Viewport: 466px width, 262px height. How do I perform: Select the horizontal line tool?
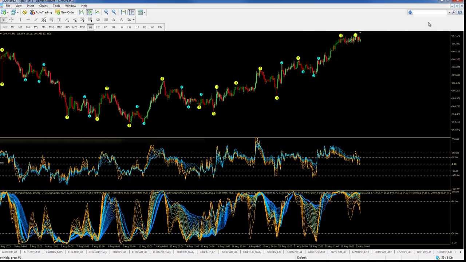28,20
